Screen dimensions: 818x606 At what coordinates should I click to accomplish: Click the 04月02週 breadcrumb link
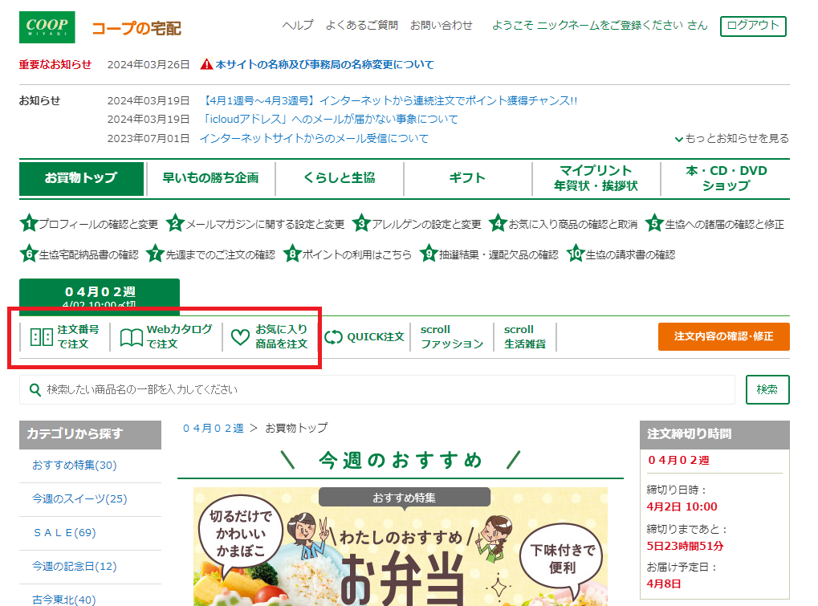click(x=213, y=428)
